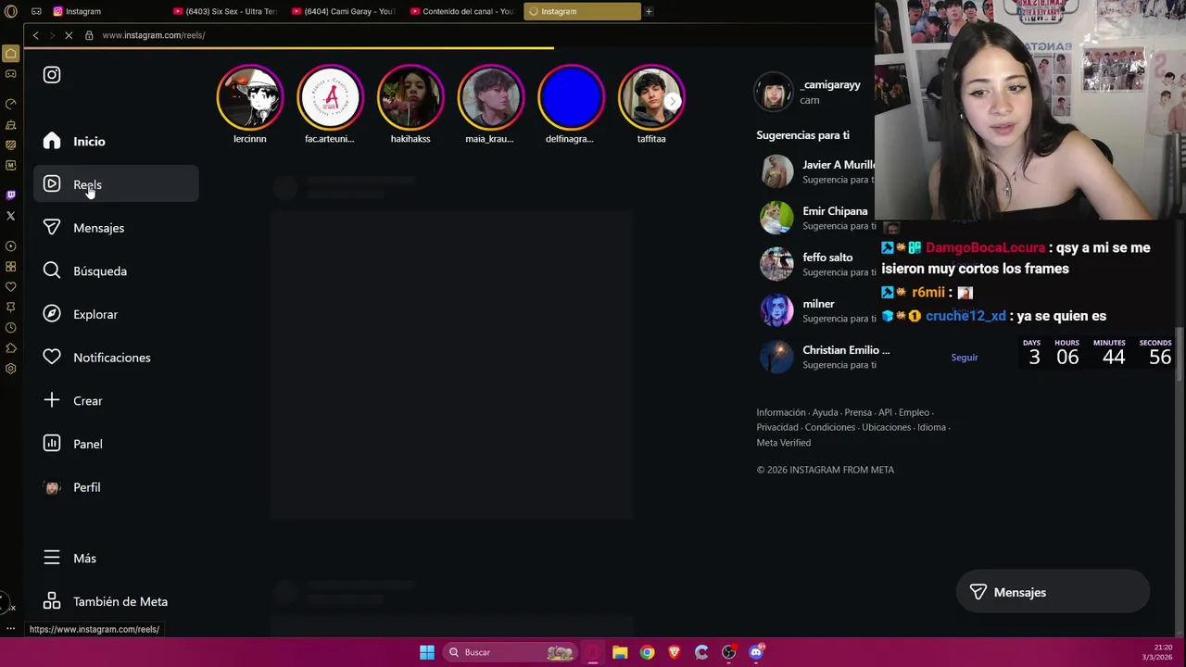Click the Meta Verified footer link

coord(783,443)
